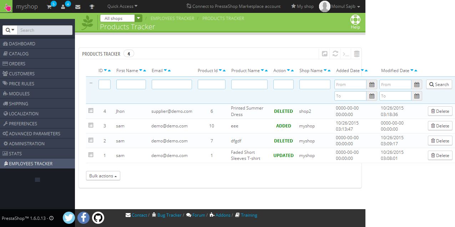Open the Orders menu
Viewport: 455px width, 227px height.
click(37, 64)
